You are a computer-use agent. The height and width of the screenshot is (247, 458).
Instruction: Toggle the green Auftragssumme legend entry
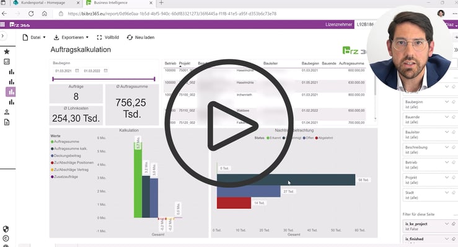pos(70,142)
